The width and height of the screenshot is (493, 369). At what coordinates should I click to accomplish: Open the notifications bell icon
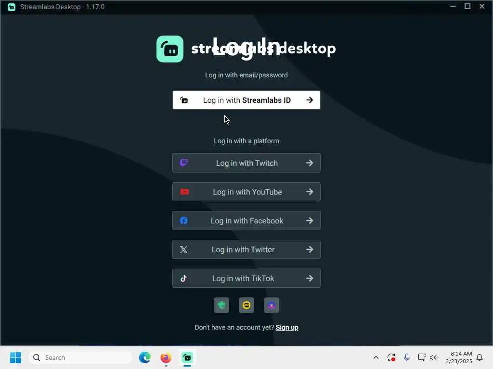tap(480, 357)
